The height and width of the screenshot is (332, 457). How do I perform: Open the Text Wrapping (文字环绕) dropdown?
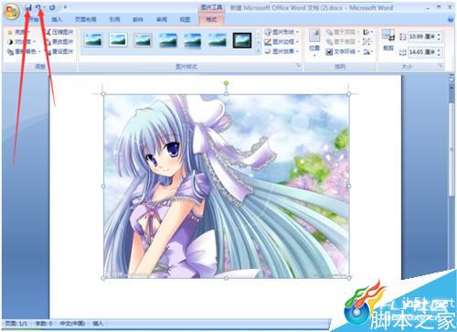[343, 51]
